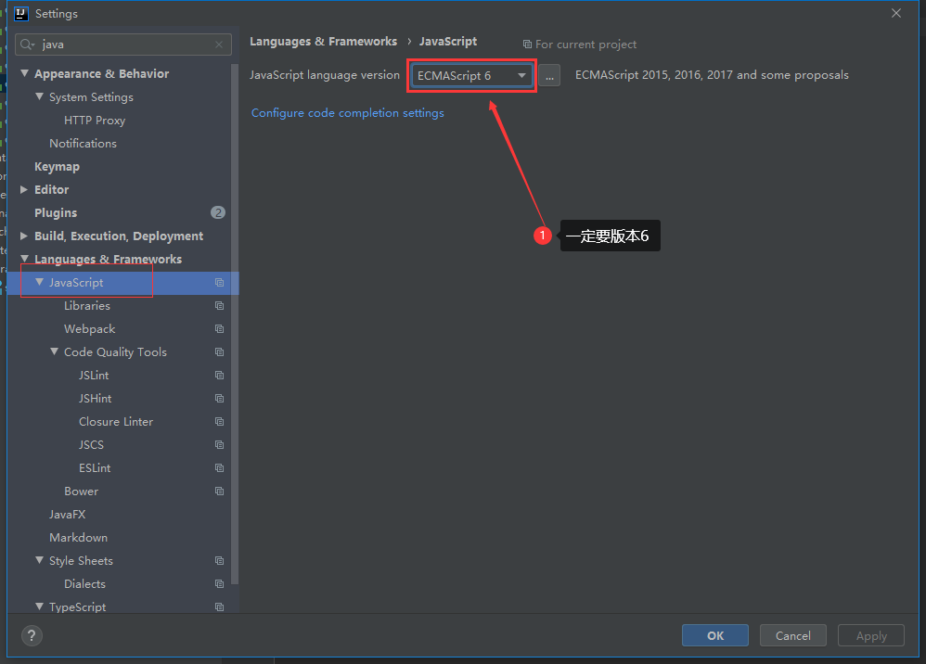The height and width of the screenshot is (664, 926).
Task: Click the Cancel button
Action: (792, 635)
